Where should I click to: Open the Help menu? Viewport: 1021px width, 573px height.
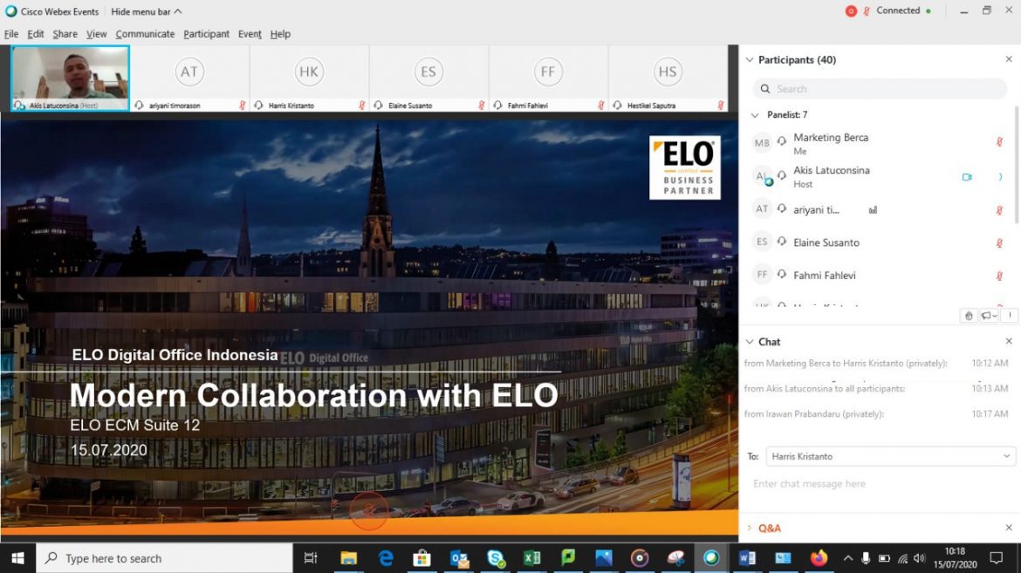point(280,34)
